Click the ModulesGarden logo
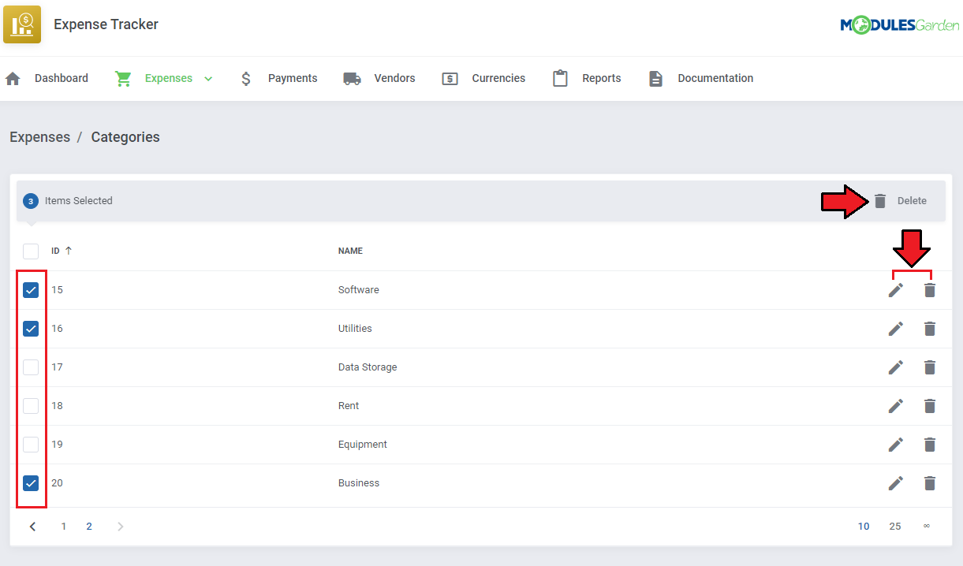Image resolution: width=963 pixels, height=566 pixels. (x=899, y=25)
